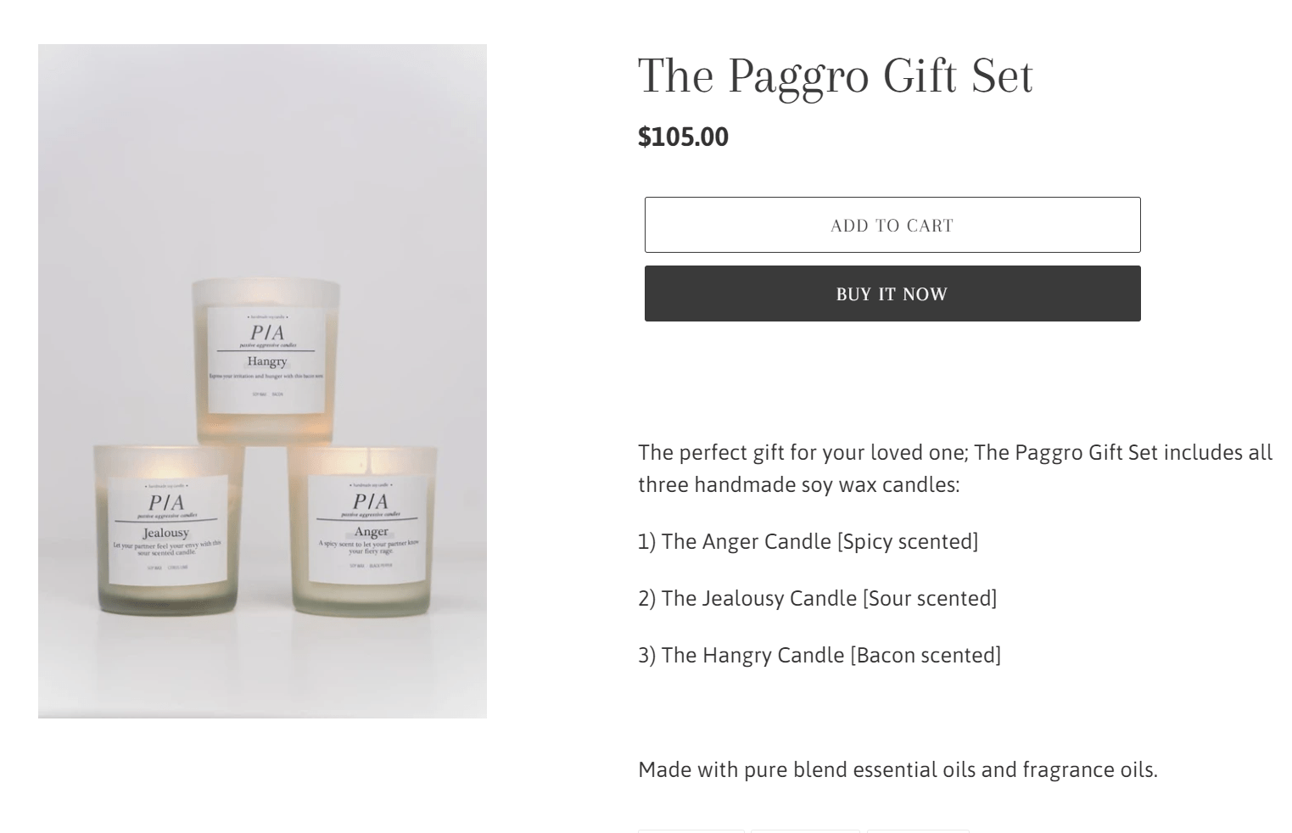Click the 'perfect gift for your loved one' paragraph
Screen dimensions: 1292x833
pyautogui.click(x=955, y=468)
